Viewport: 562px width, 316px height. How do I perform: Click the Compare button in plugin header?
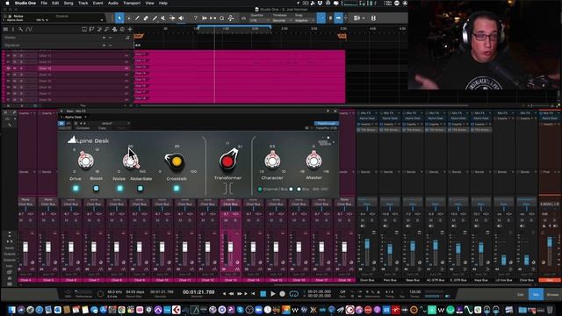pos(83,128)
